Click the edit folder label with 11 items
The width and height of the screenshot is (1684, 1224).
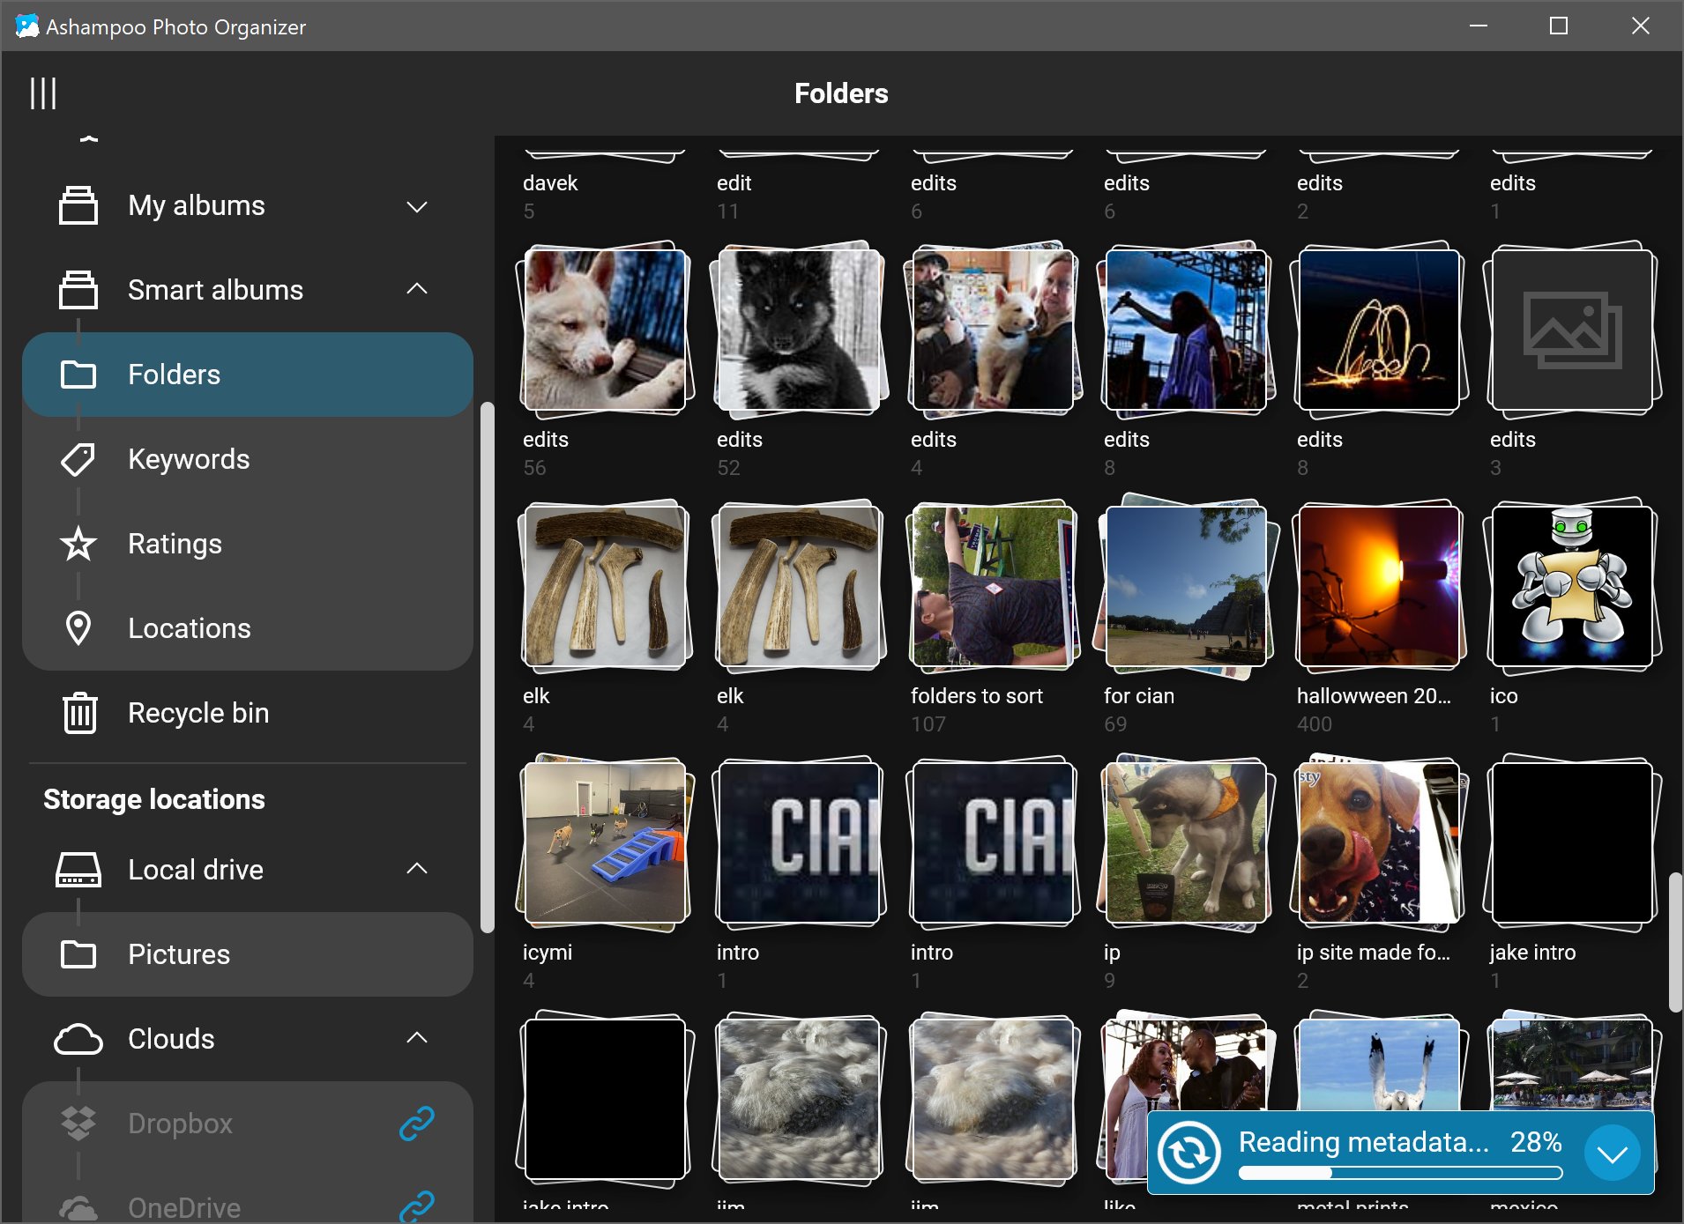click(734, 182)
